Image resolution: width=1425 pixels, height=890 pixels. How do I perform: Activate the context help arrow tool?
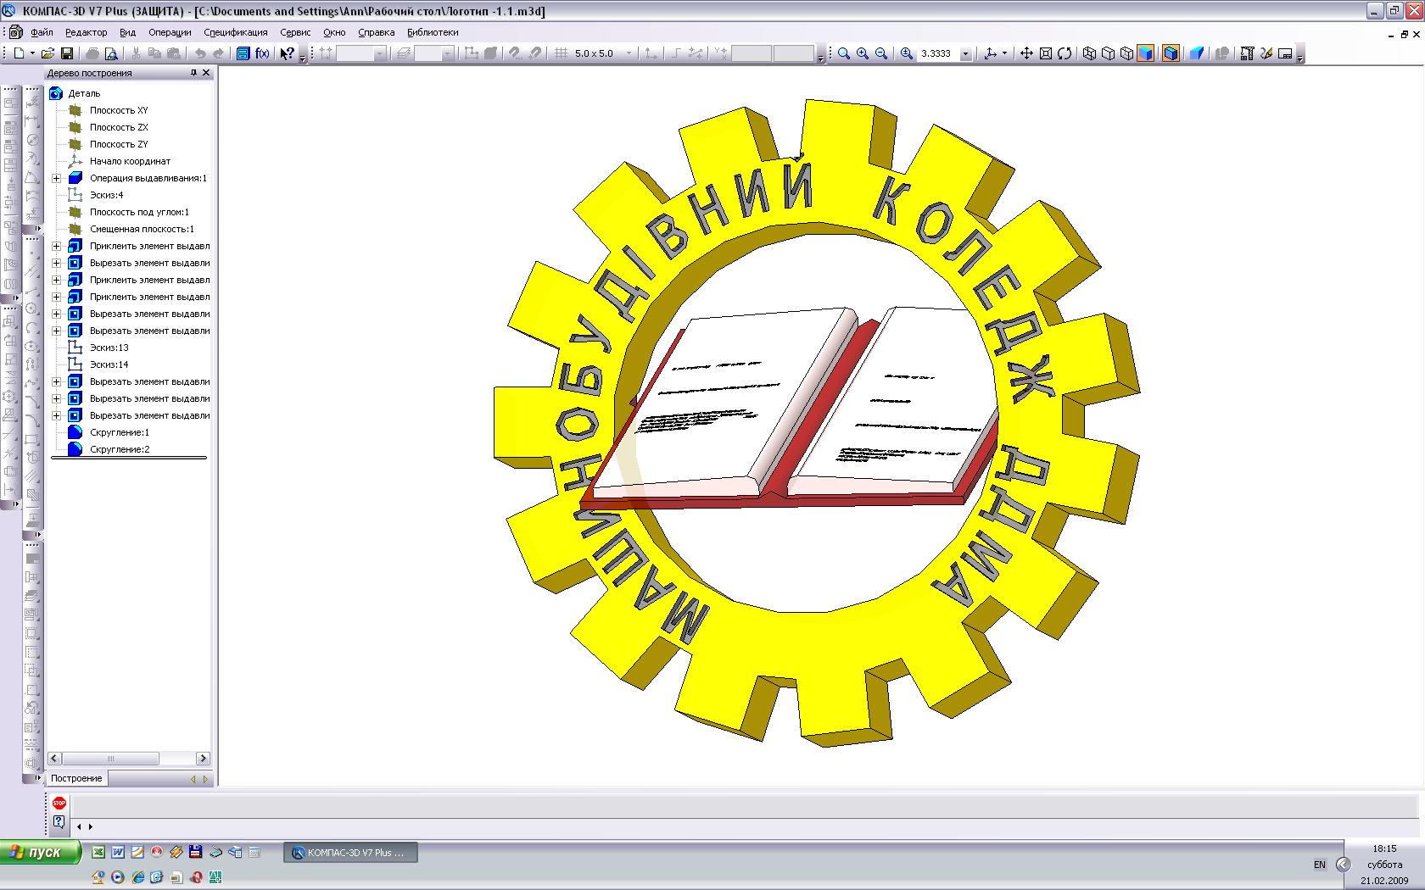287,53
